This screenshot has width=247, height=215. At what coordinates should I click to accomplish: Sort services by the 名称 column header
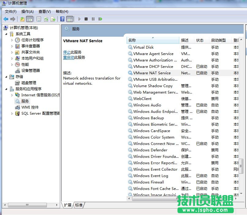point(135,41)
